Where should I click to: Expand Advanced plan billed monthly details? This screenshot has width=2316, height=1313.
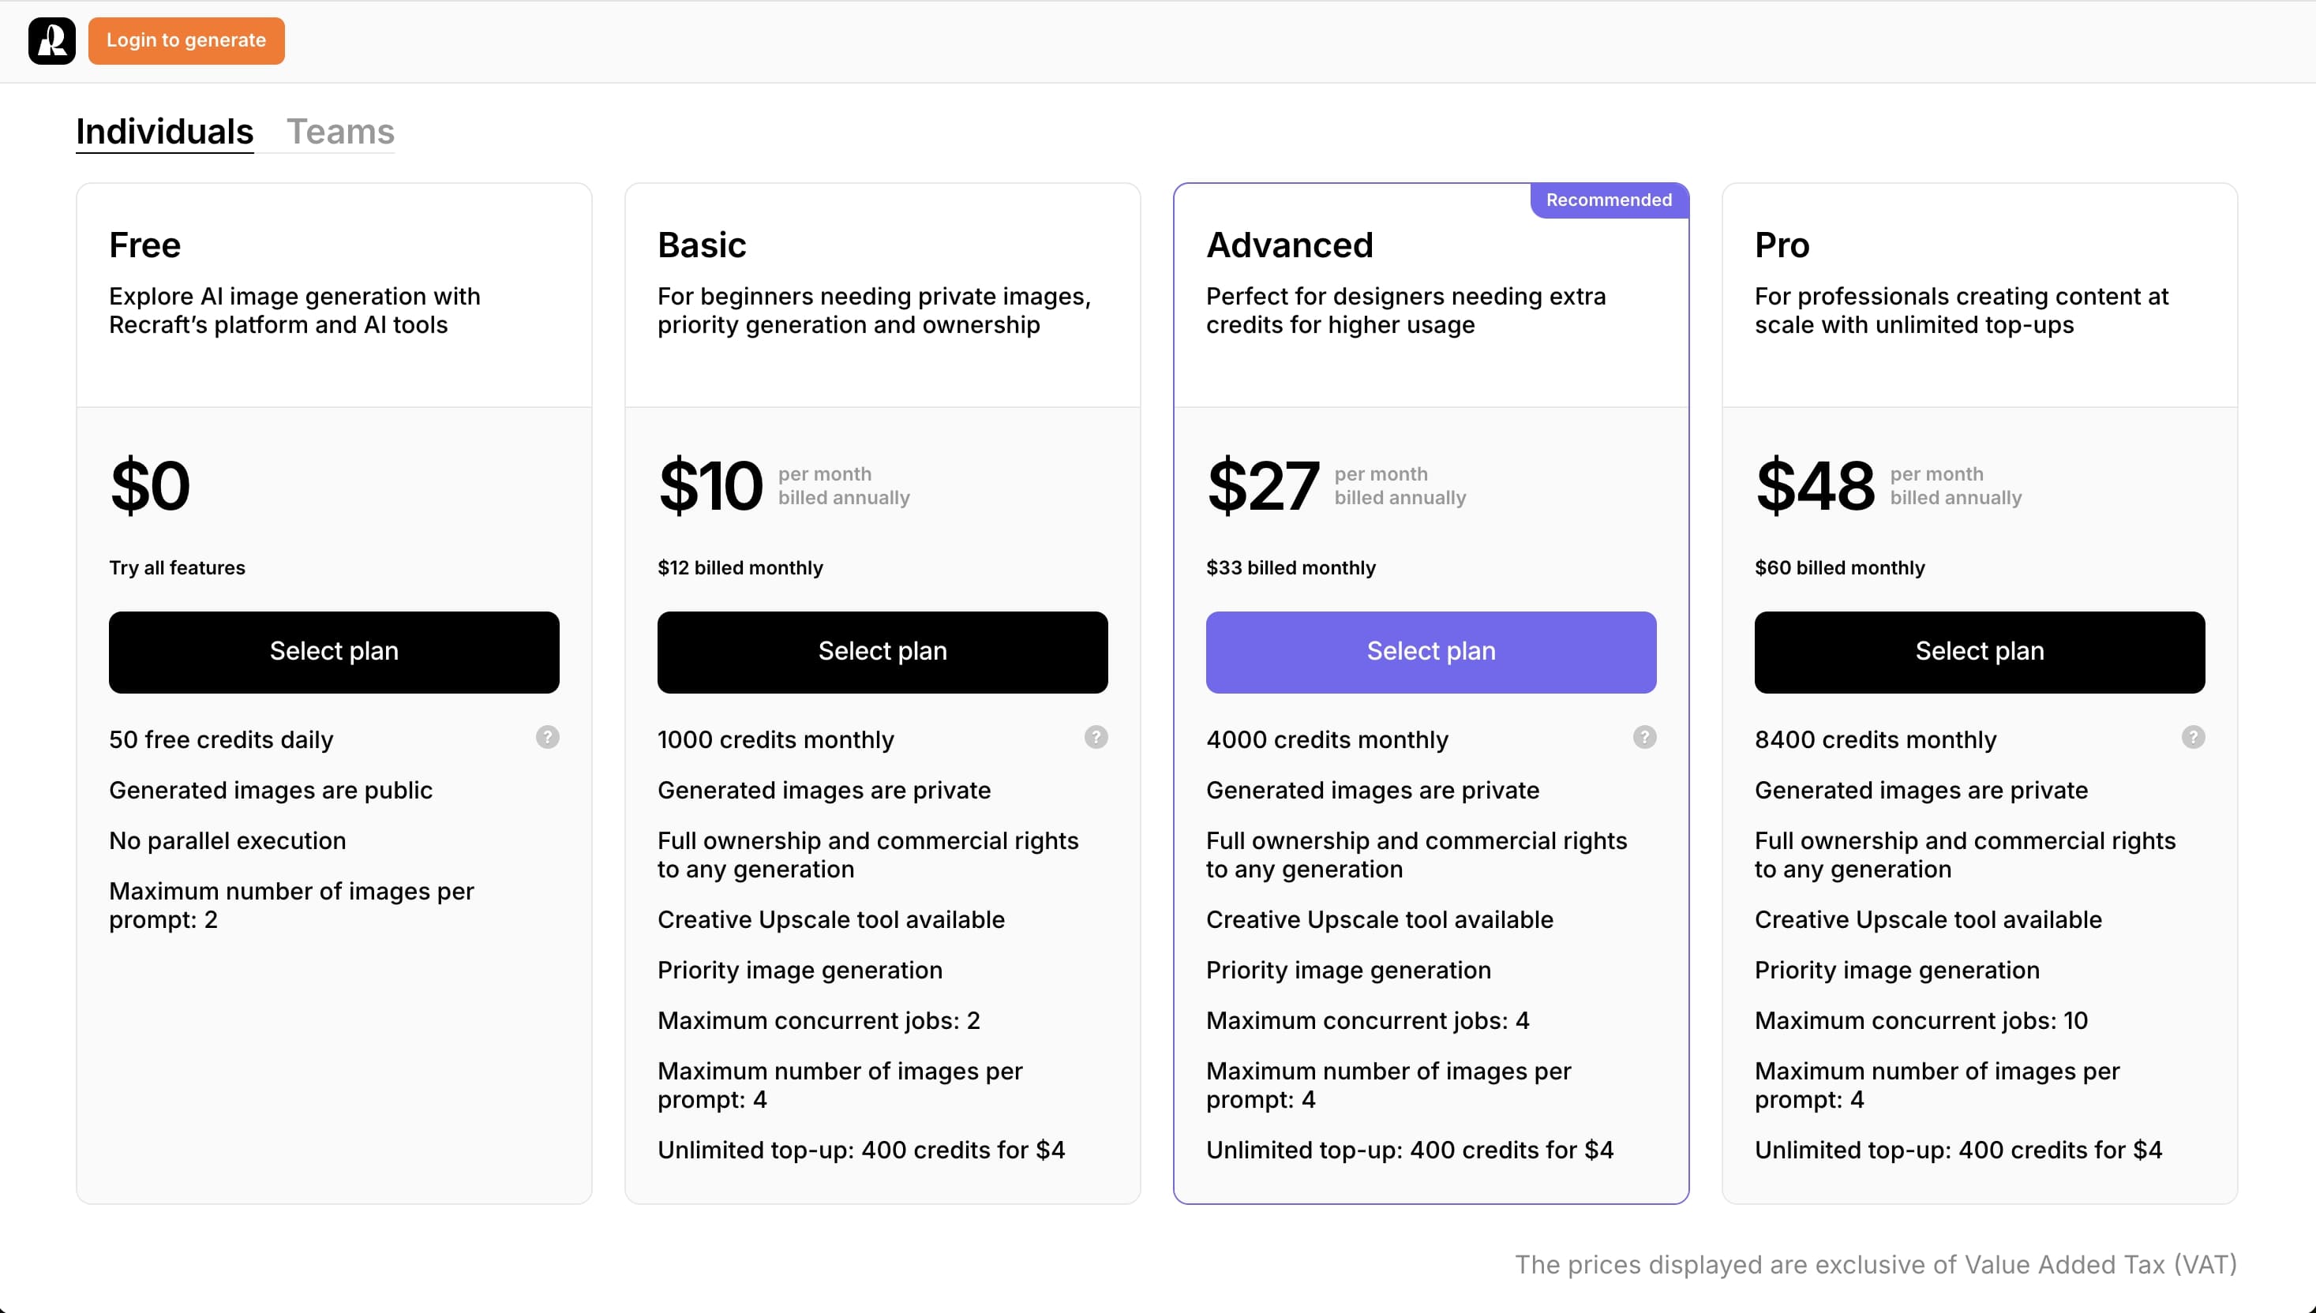pos(1290,567)
